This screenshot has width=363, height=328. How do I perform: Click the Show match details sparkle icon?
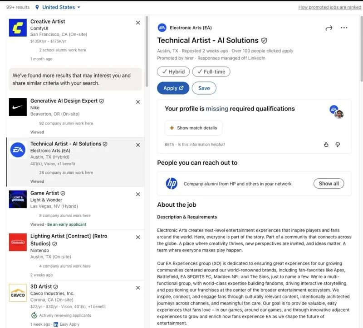172,128
